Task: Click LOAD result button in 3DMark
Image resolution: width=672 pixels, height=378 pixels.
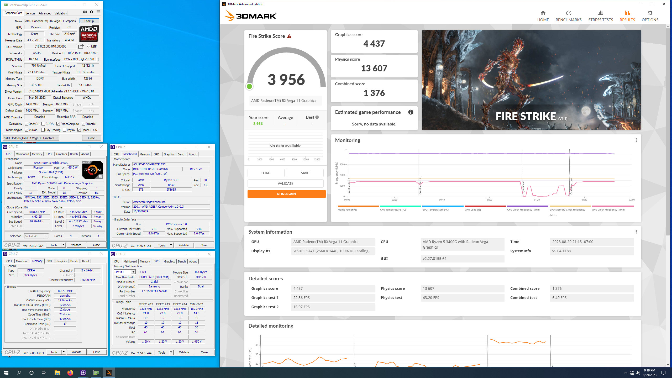Action: (x=266, y=173)
